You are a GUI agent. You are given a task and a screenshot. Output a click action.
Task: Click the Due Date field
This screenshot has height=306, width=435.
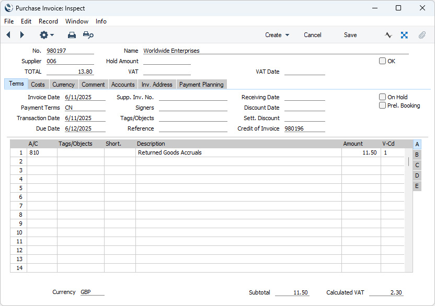85,128
